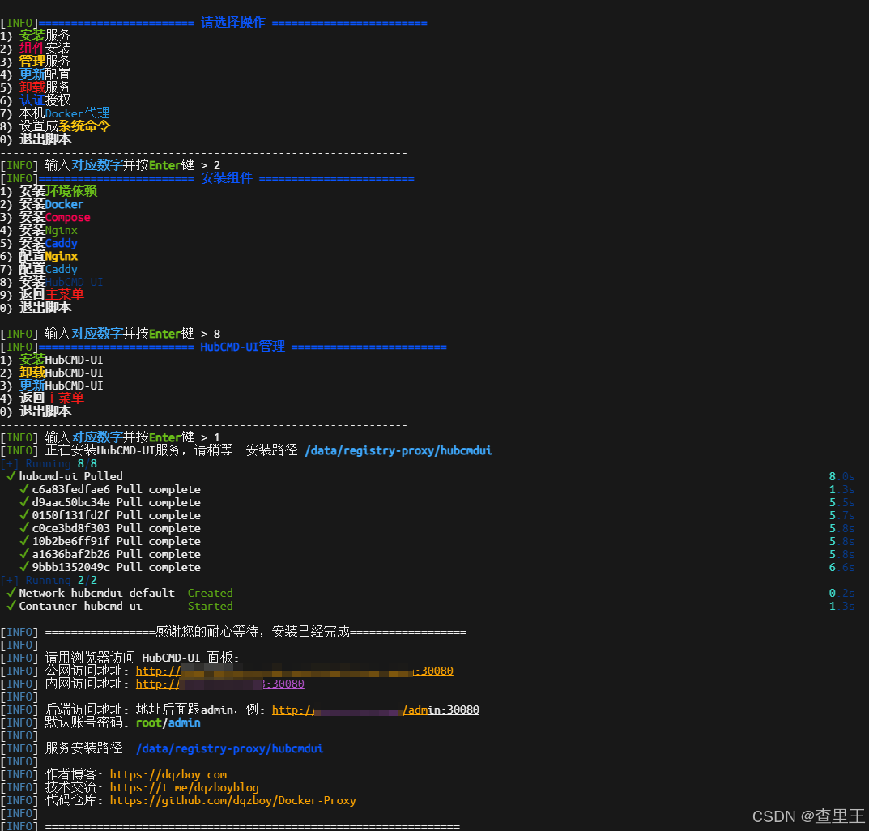Click the component menu entry '2) 安装Docker'
This screenshot has width=869, height=831.
click(x=42, y=204)
